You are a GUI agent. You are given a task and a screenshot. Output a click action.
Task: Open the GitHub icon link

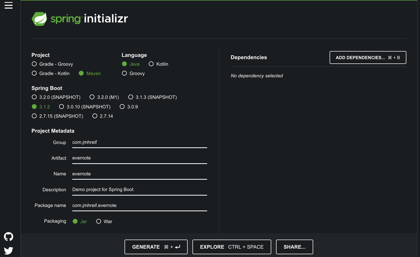click(x=9, y=237)
